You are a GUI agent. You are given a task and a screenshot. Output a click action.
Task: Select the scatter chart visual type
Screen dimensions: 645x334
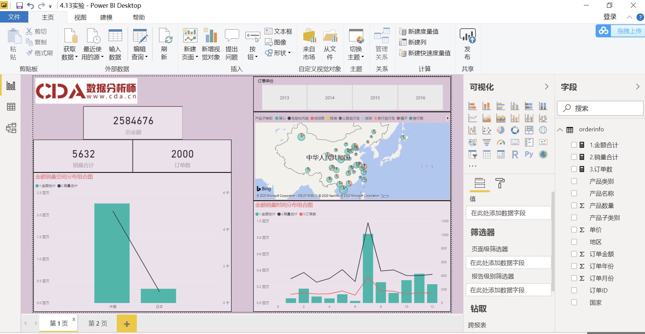487,130
